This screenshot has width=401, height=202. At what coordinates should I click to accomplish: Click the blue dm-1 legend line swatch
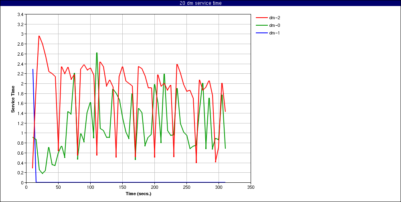click(x=261, y=33)
